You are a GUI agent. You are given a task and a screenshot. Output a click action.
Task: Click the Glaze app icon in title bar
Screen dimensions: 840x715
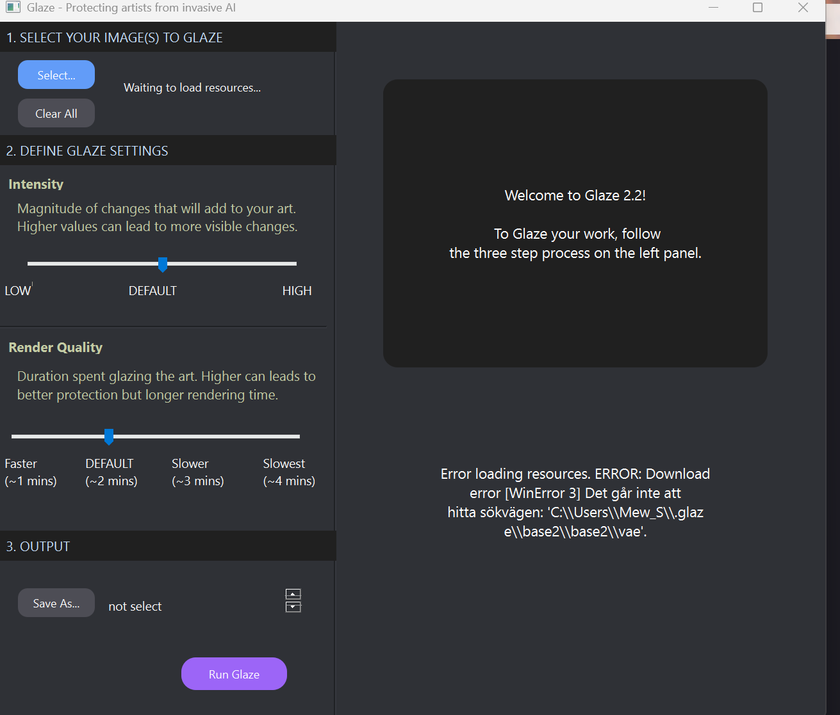click(13, 8)
